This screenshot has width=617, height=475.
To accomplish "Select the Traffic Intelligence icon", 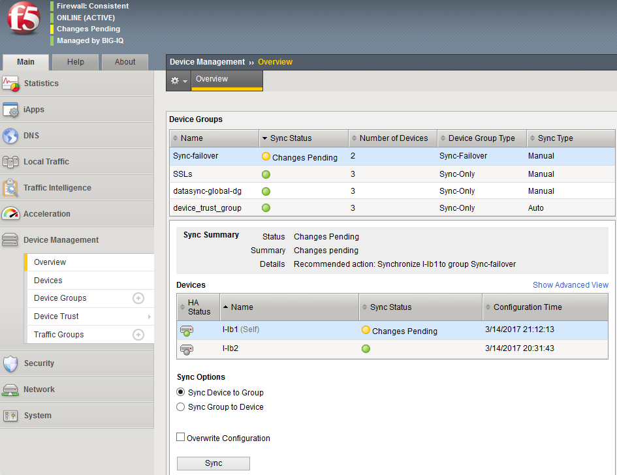I will pyautogui.click(x=10, y=187).
